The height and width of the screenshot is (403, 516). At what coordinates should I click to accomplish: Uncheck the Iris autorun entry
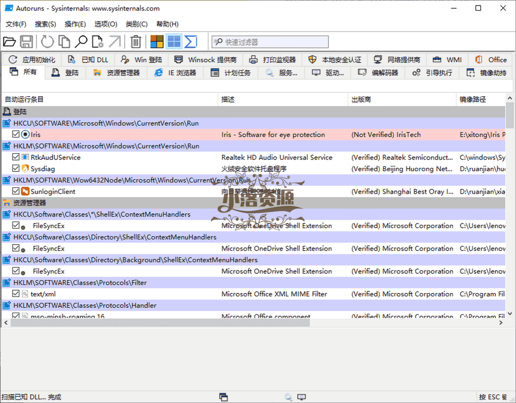tap(16, 134)
